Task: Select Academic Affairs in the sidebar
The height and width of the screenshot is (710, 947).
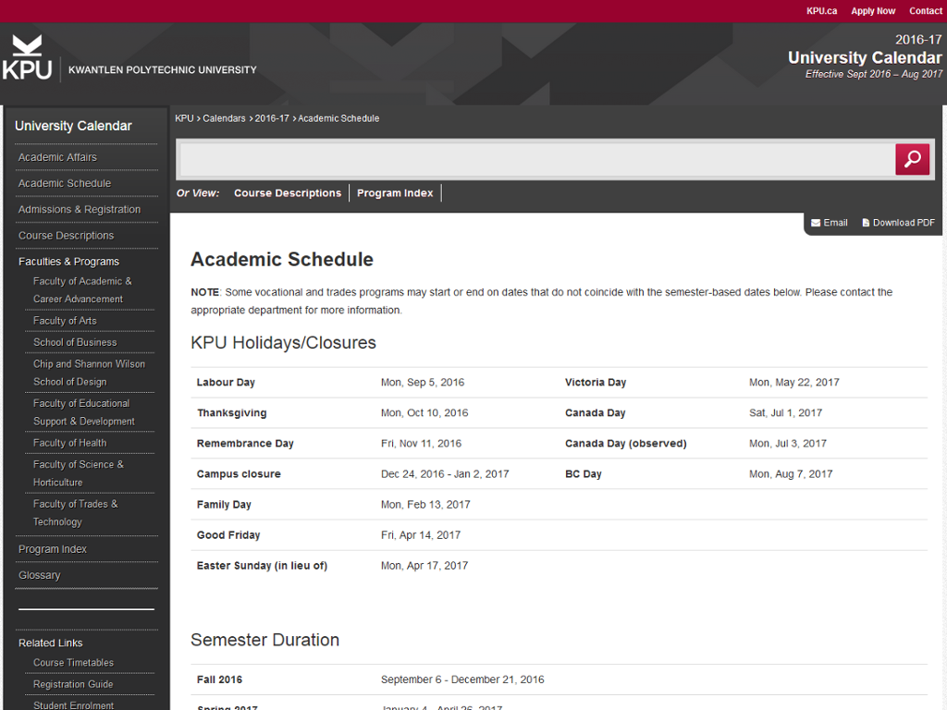Action: tap(57, 157)
